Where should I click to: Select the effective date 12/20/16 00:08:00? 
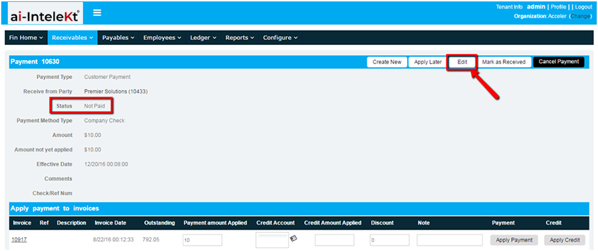coord(106,164)
